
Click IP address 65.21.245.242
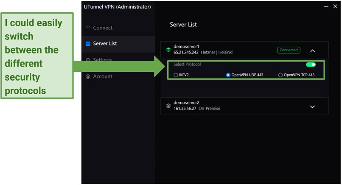click(x=186, y=52)
